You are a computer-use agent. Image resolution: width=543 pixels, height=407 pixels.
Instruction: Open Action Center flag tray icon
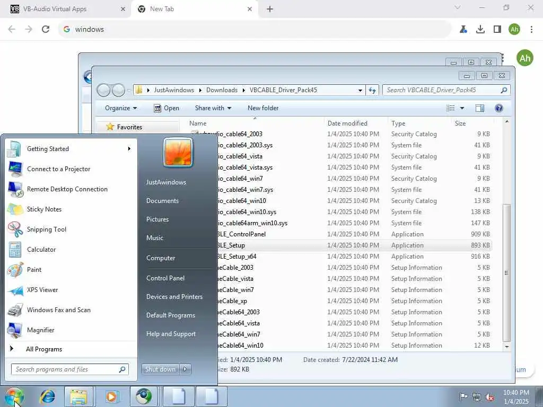point(463,397)
